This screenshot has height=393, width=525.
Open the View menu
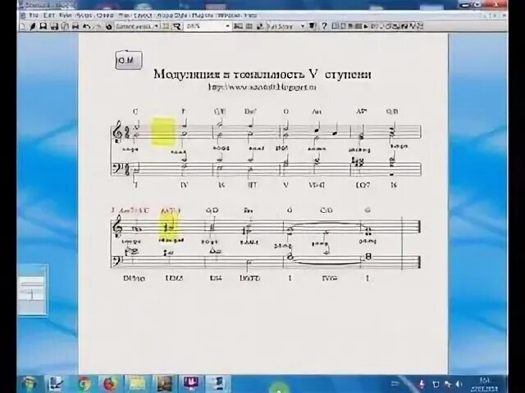tap(65, 16)
